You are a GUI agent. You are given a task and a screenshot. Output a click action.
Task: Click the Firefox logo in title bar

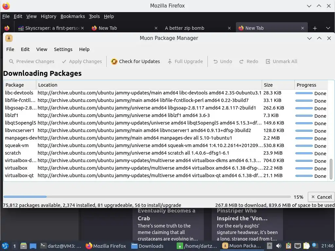coord(6,6)
